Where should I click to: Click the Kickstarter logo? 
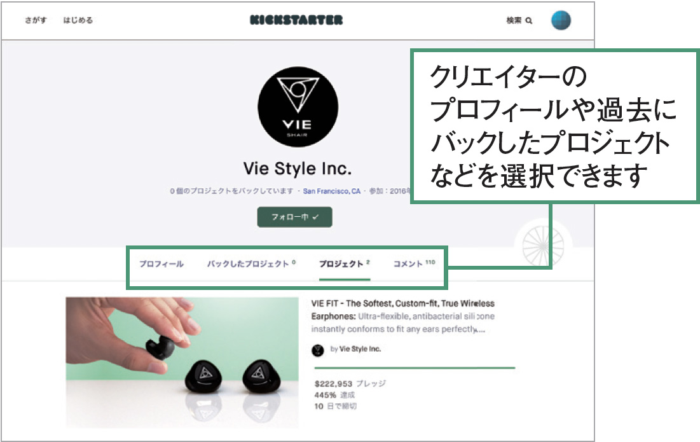coord(296,20)
